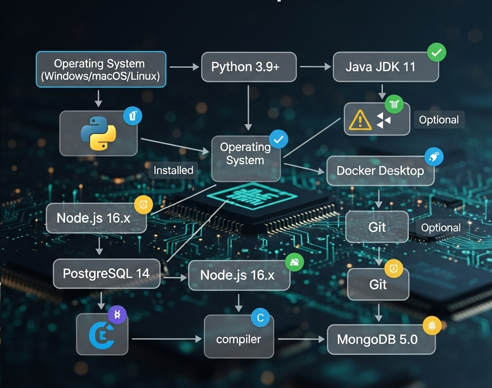Select the Python 3.9+ node

pos(248,67)
